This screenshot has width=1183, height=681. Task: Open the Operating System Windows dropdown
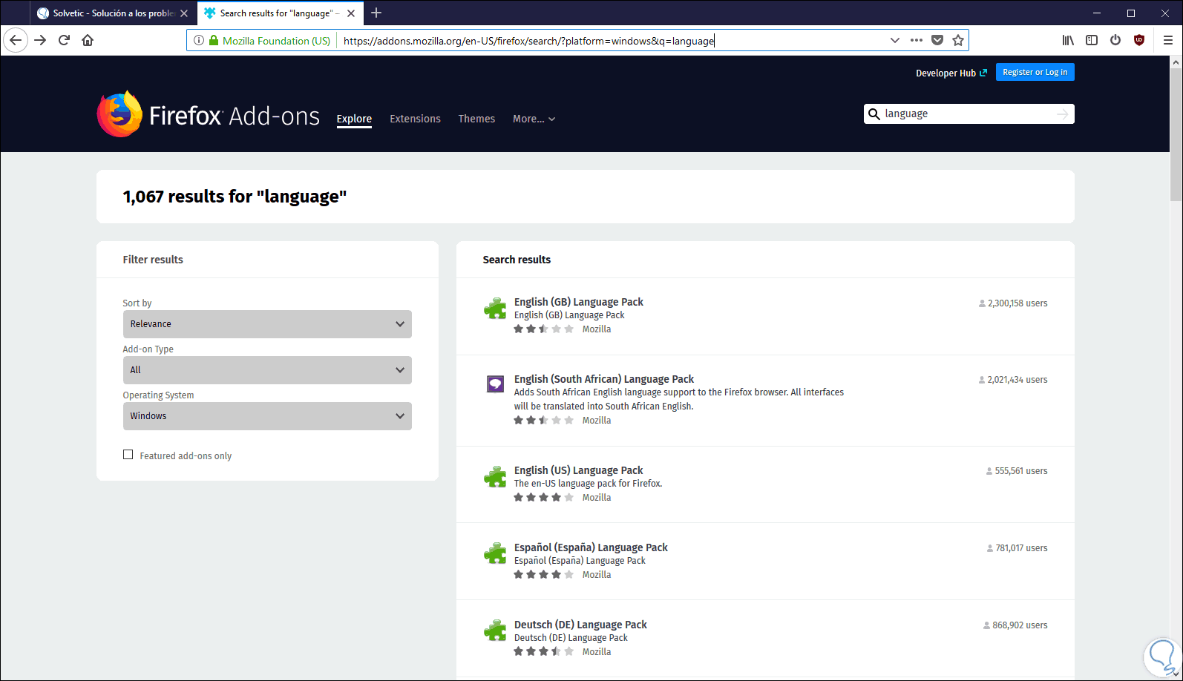coord(267,416)
